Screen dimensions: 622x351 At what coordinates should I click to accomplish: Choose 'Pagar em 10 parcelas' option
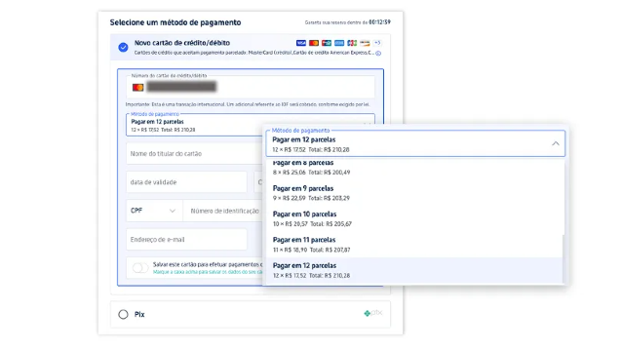click(414, 219)
